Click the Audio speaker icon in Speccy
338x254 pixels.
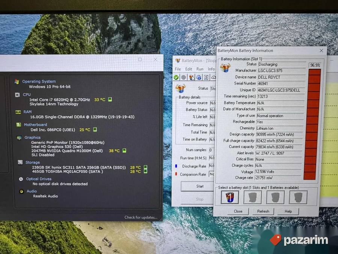point(21,191)
